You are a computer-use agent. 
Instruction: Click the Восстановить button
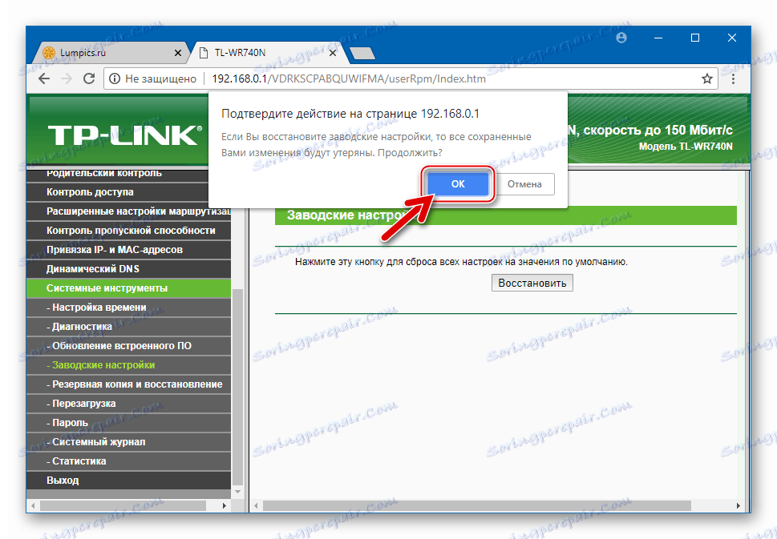click(x=532, y=283)
